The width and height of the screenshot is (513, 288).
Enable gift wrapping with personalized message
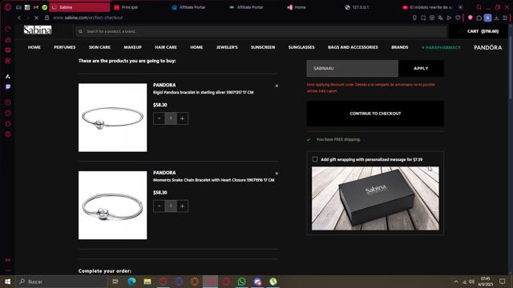point(315,159)
